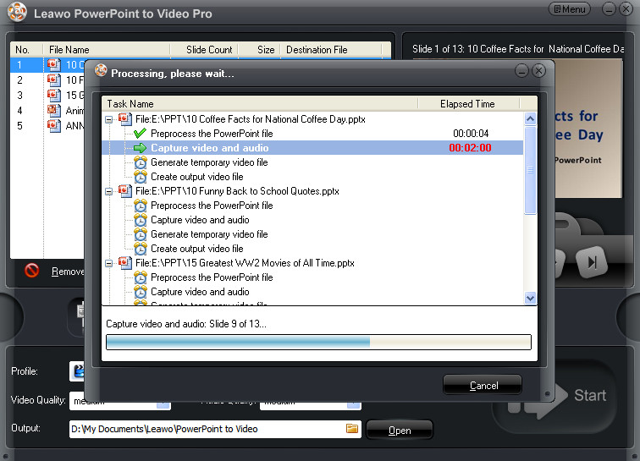The image size is (640, 461).
Task: Click the Leawo app logo icon
Action: [x=17, y=12]
